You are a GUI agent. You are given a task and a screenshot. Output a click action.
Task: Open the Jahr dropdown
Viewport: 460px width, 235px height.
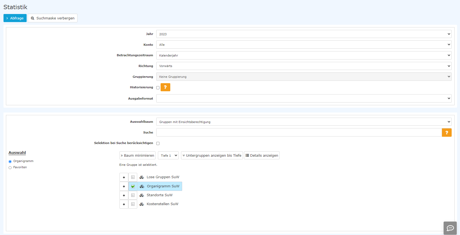click(x=304, y=34)
